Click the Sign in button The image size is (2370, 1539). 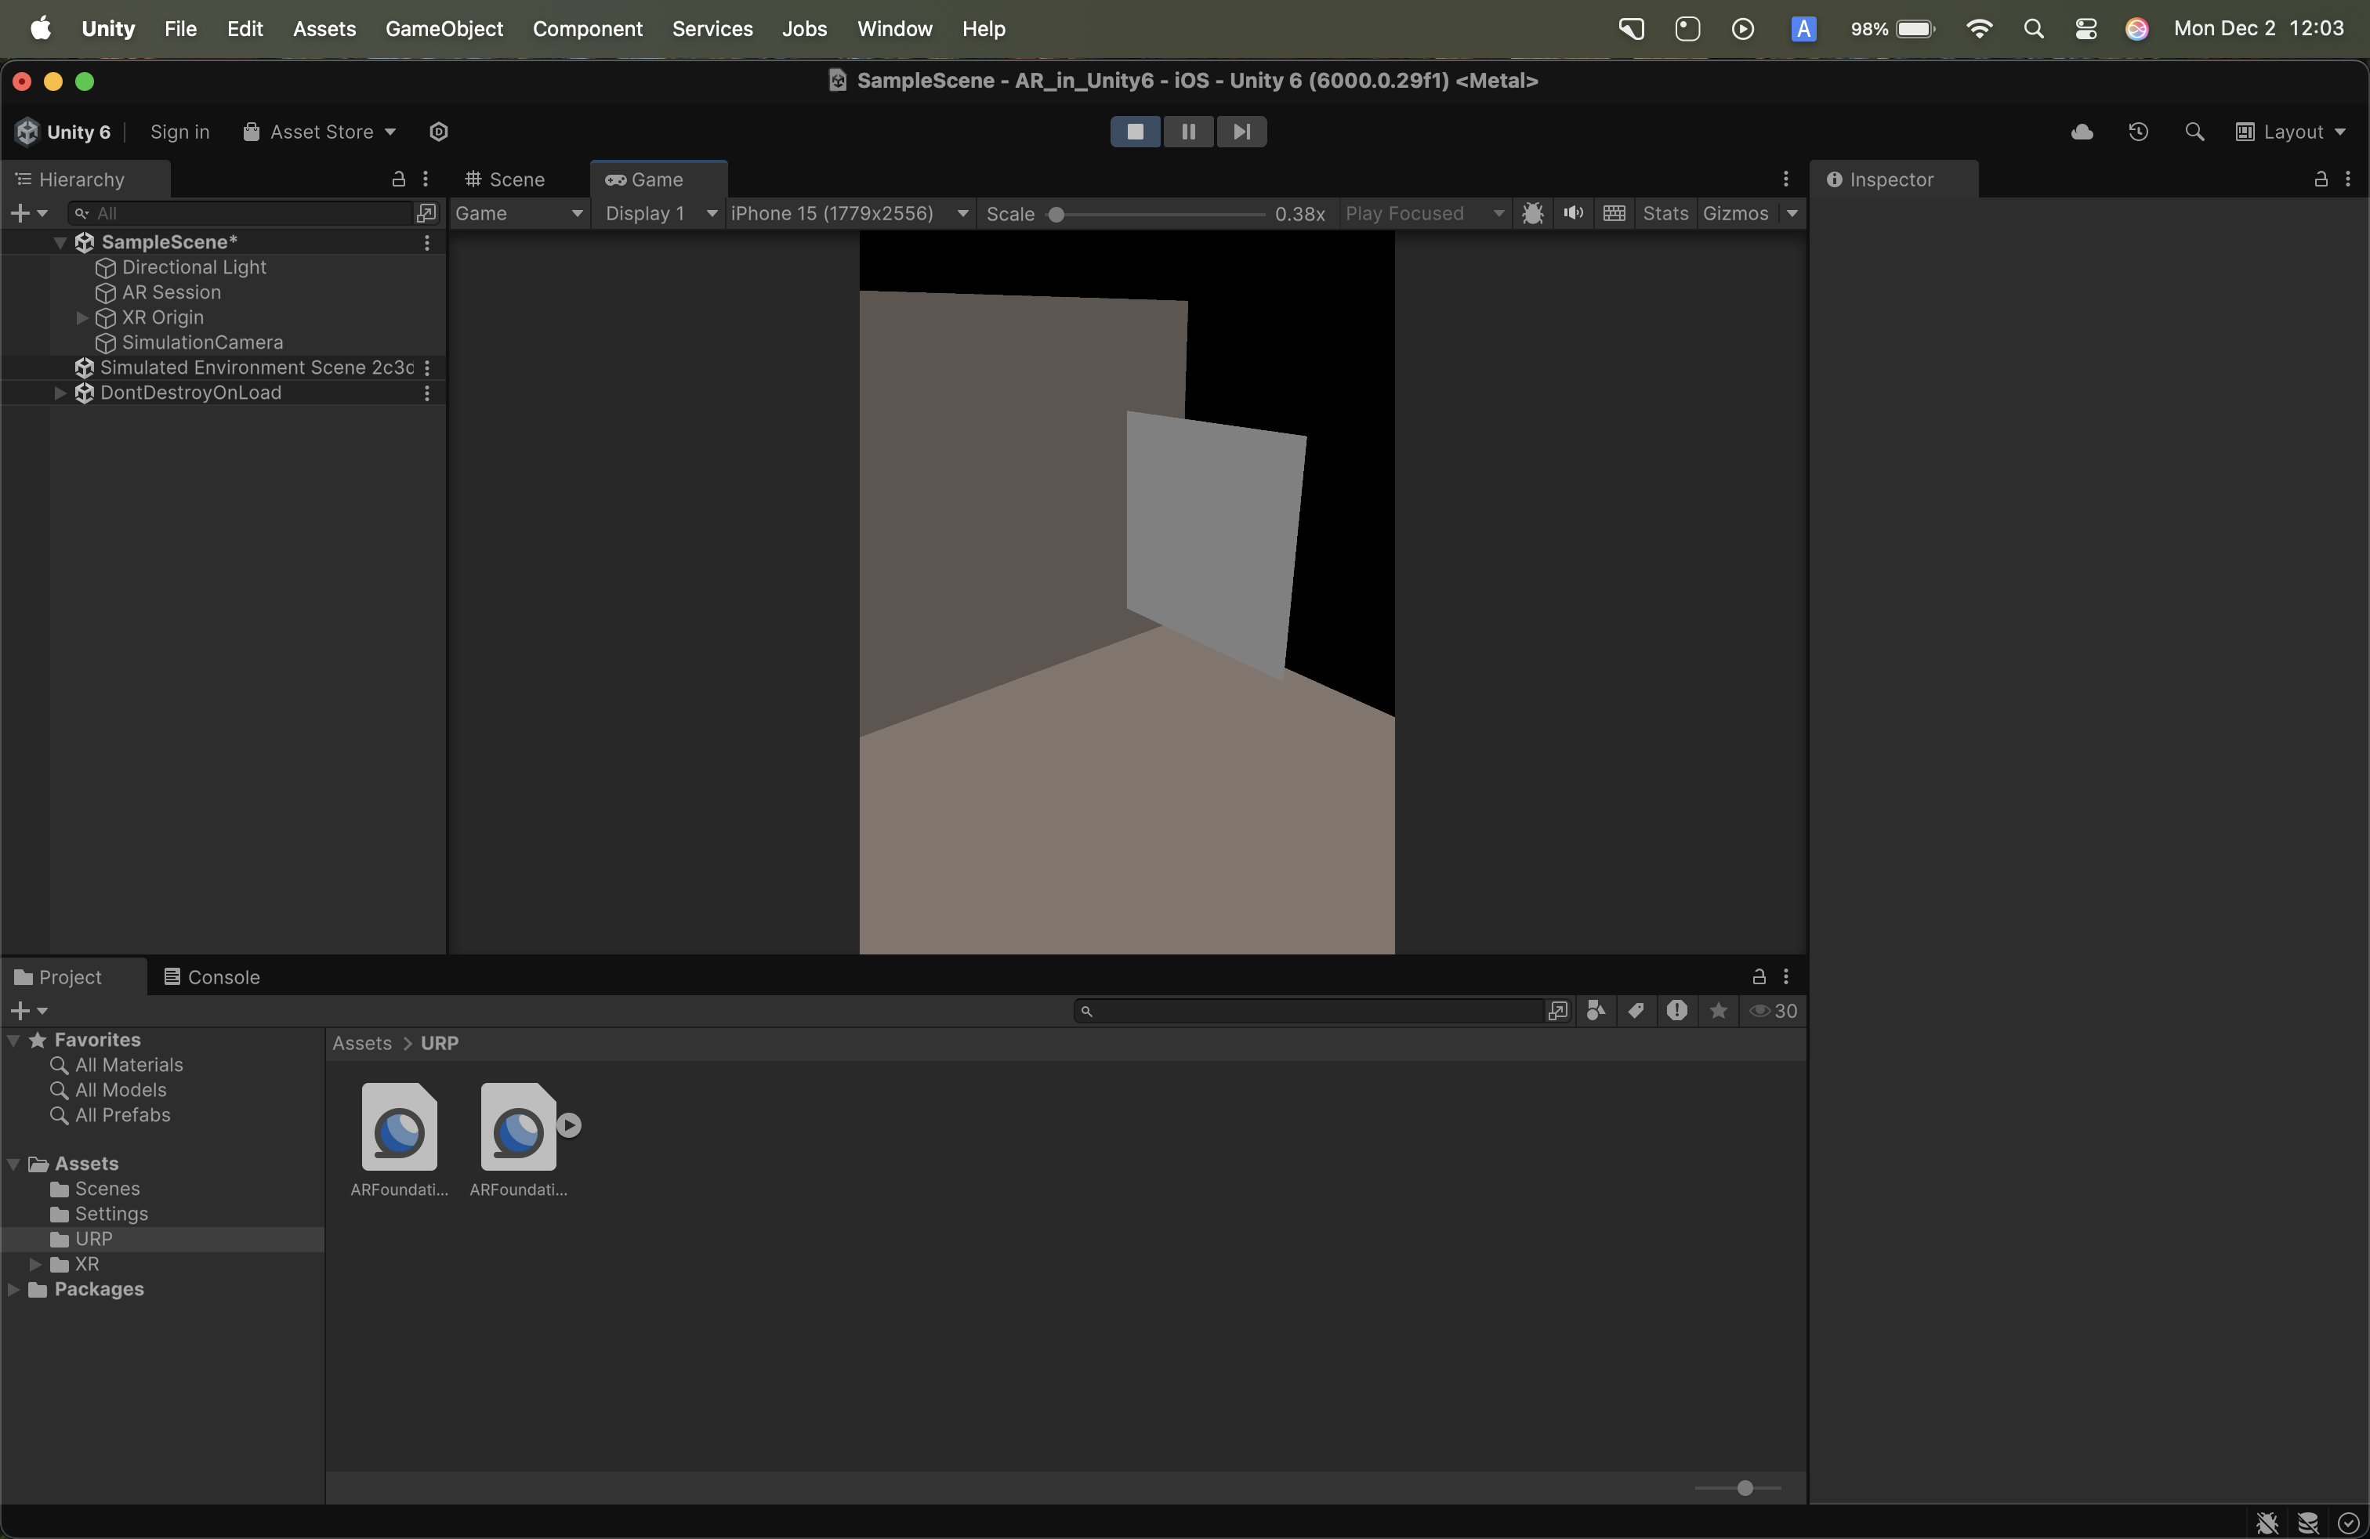(x=179, y=132)
